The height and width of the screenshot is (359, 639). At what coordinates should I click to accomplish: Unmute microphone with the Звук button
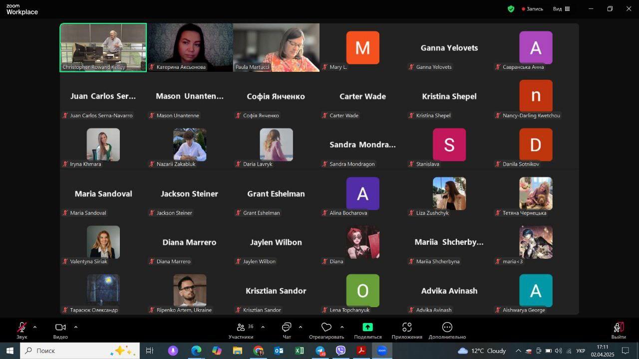[x=22, y=331]
